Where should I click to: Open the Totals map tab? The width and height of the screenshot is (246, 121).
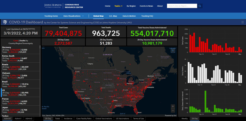tap(57, 119)
